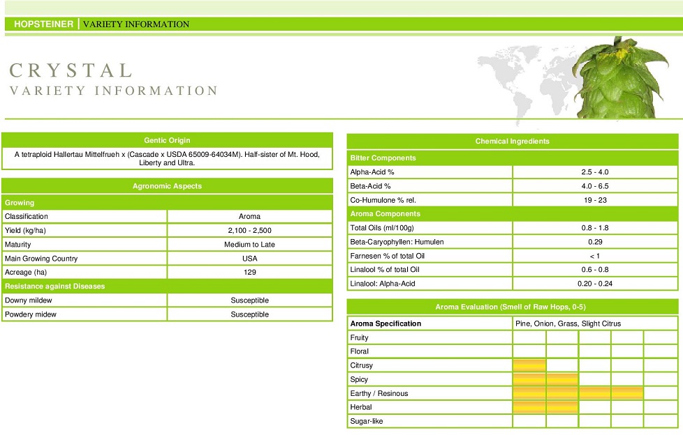Click the Aroma Evaluation section header

[x=513, y=307]
